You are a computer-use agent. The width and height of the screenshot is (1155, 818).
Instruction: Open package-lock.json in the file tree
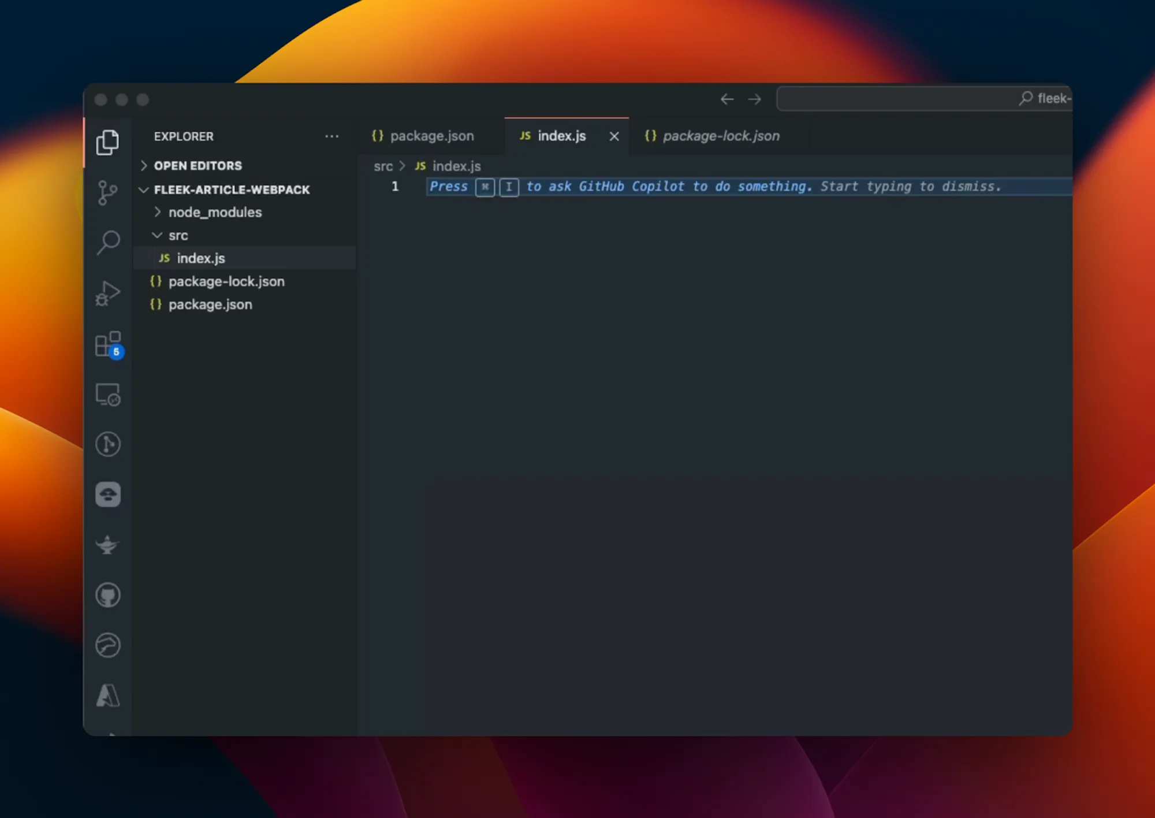pos(226,281)
